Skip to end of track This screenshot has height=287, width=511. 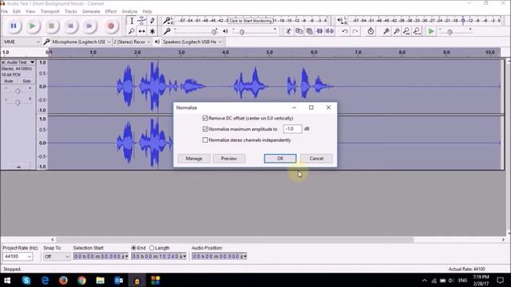point(89,26)
